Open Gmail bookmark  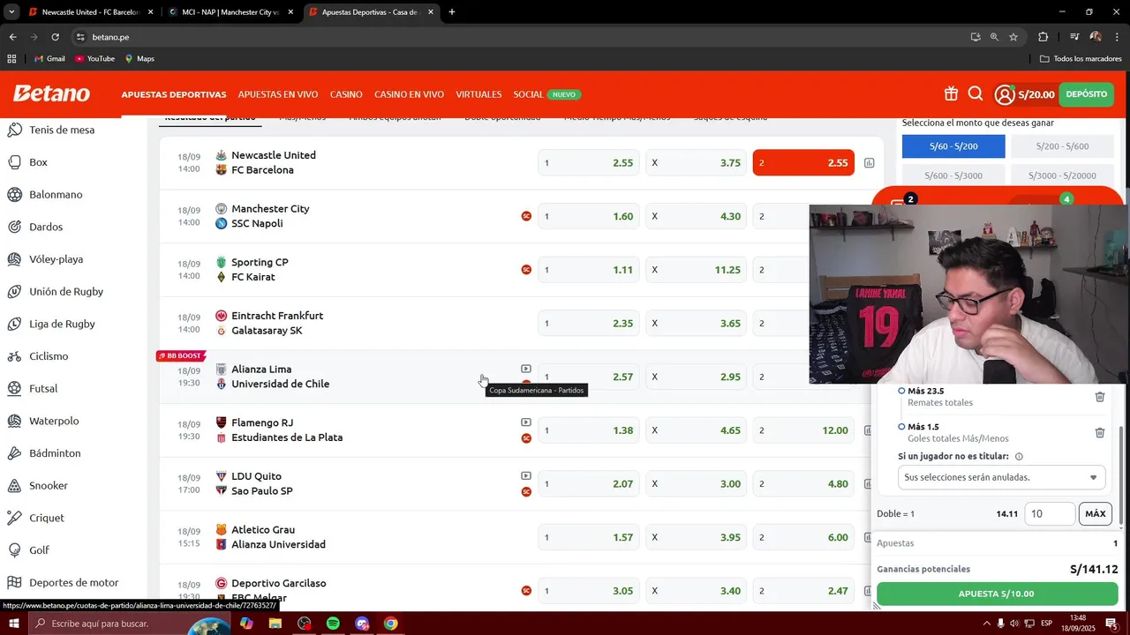click(x=49, y=59)
